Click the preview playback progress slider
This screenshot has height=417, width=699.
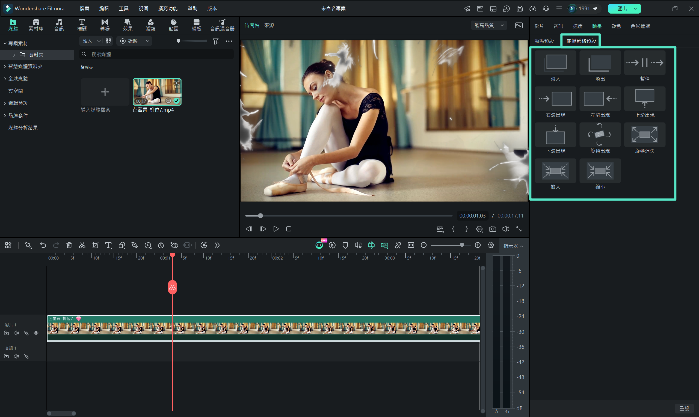click(348, 216)
